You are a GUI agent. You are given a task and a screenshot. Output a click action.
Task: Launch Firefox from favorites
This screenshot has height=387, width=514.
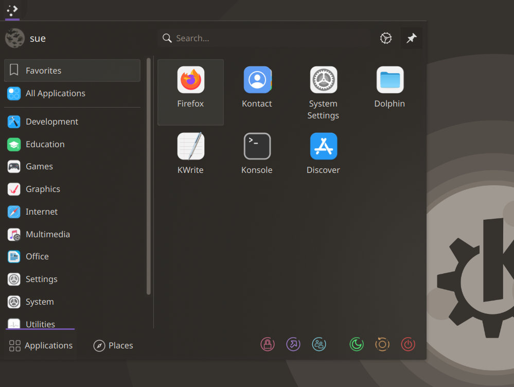(x=190, y=92)
